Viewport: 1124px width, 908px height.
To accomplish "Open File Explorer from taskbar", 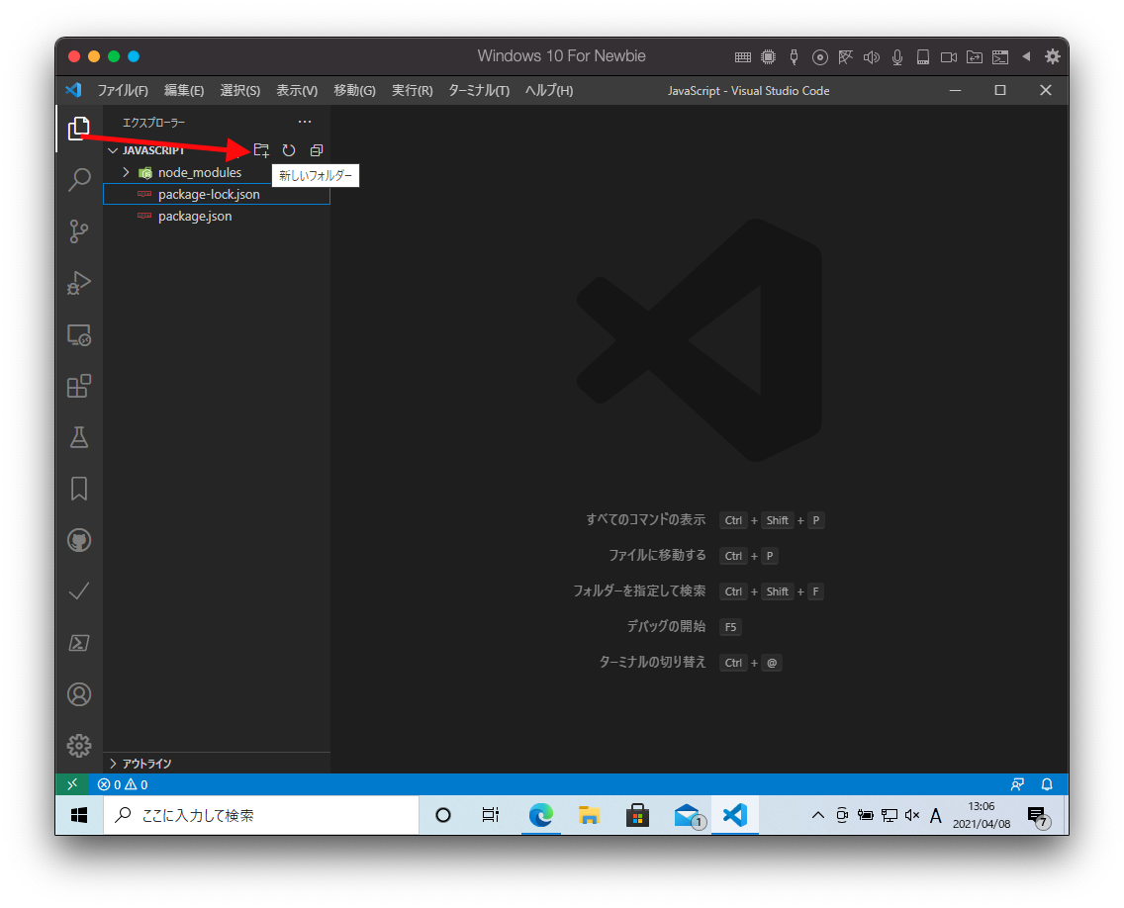I will (589, 815).
